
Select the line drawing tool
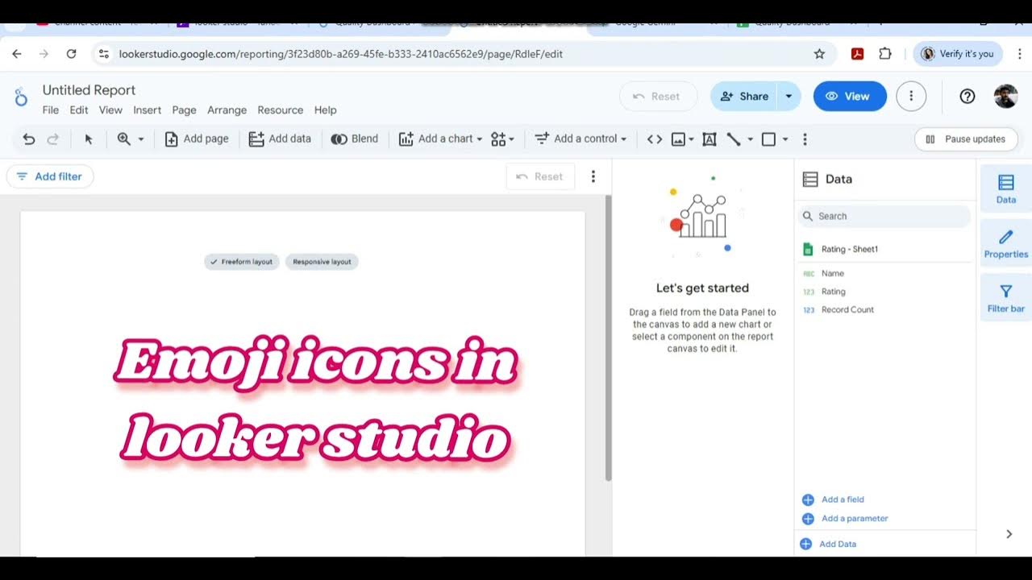[x=734, y=139]
